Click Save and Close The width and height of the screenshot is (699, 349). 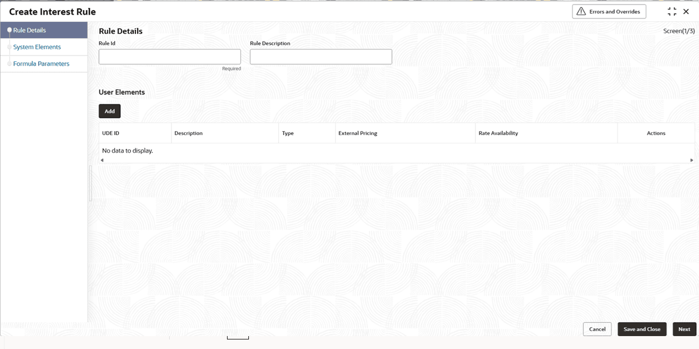642,329
